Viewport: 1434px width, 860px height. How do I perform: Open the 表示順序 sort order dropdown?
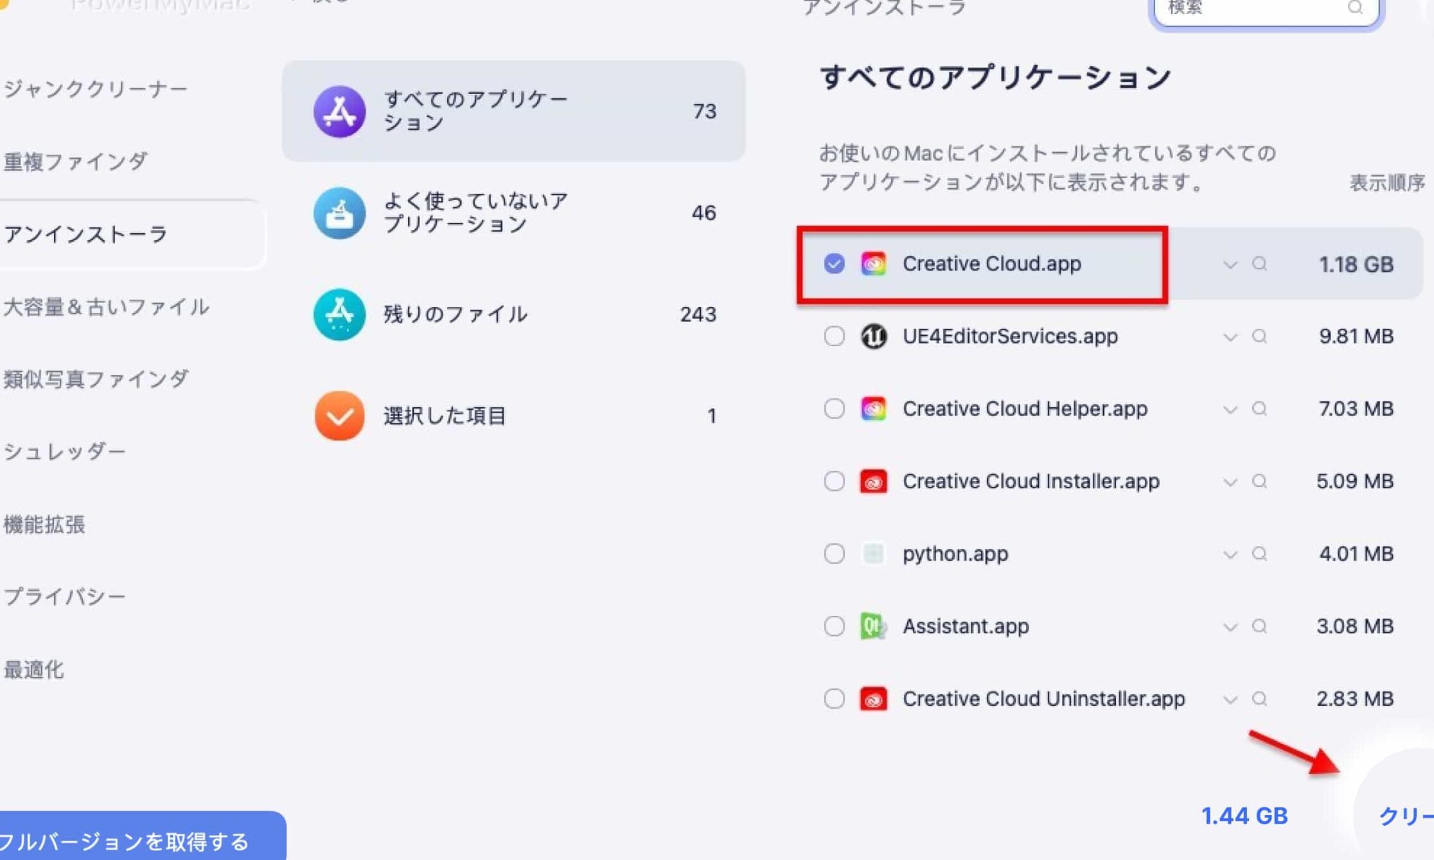pos(1388,183)
